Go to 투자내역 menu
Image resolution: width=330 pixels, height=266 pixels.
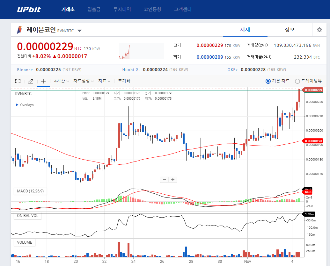[122, 9]
